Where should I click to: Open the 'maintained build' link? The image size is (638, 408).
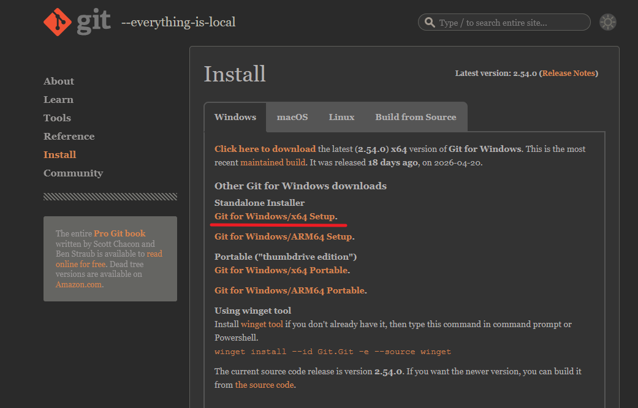pos(273,162)
